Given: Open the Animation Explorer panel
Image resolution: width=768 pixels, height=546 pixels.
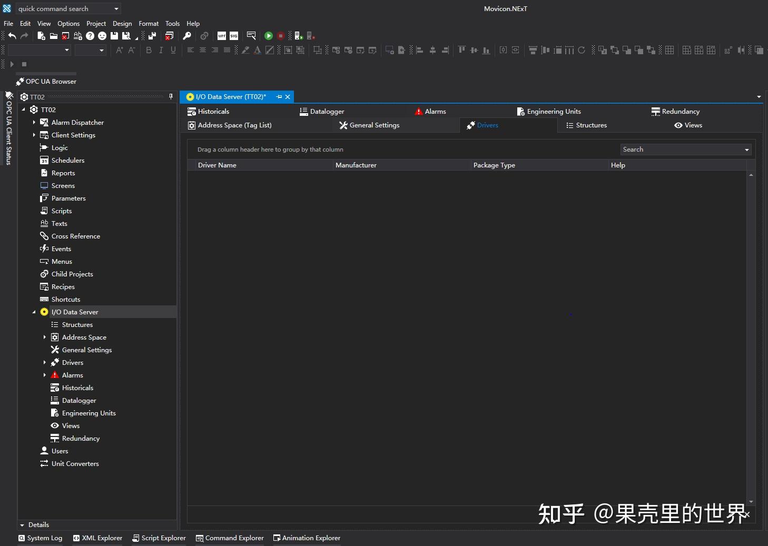Looking at the screenshot, I should [307, 538].
